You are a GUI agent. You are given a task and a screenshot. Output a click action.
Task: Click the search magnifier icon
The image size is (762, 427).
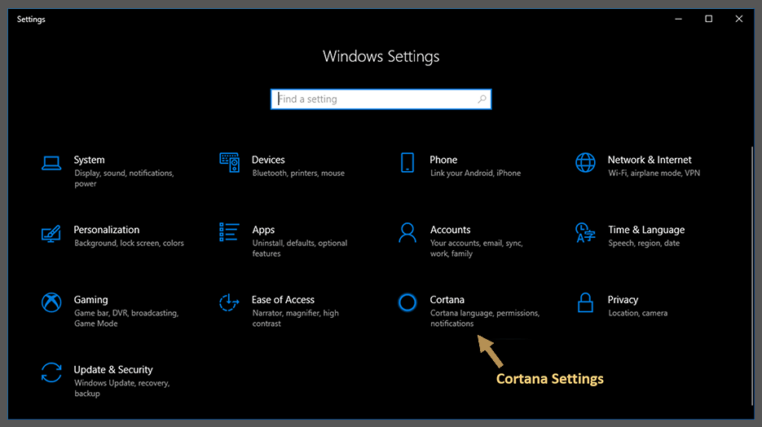coord(482,99)
